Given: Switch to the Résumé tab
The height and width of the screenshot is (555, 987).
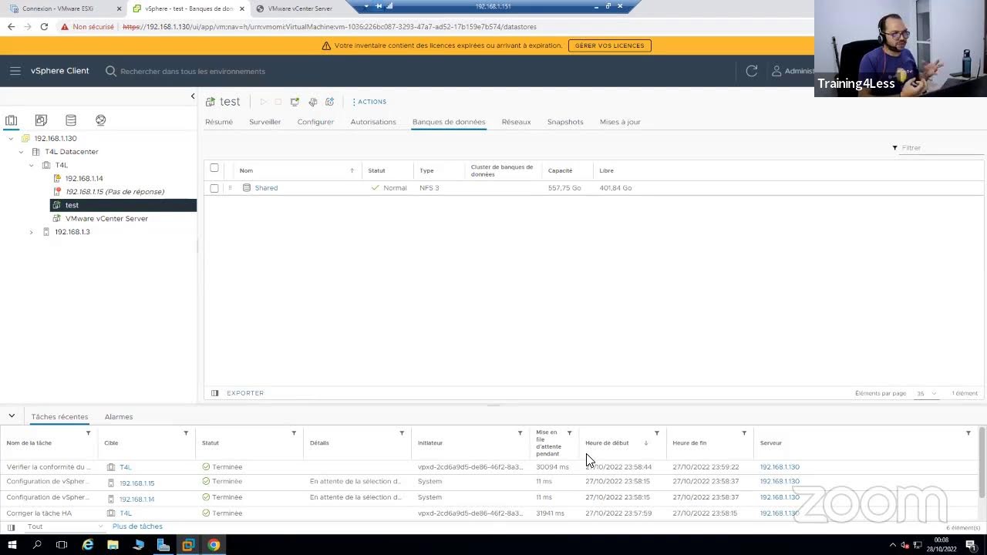Looking at the screenshot, I should pos(219,122).
